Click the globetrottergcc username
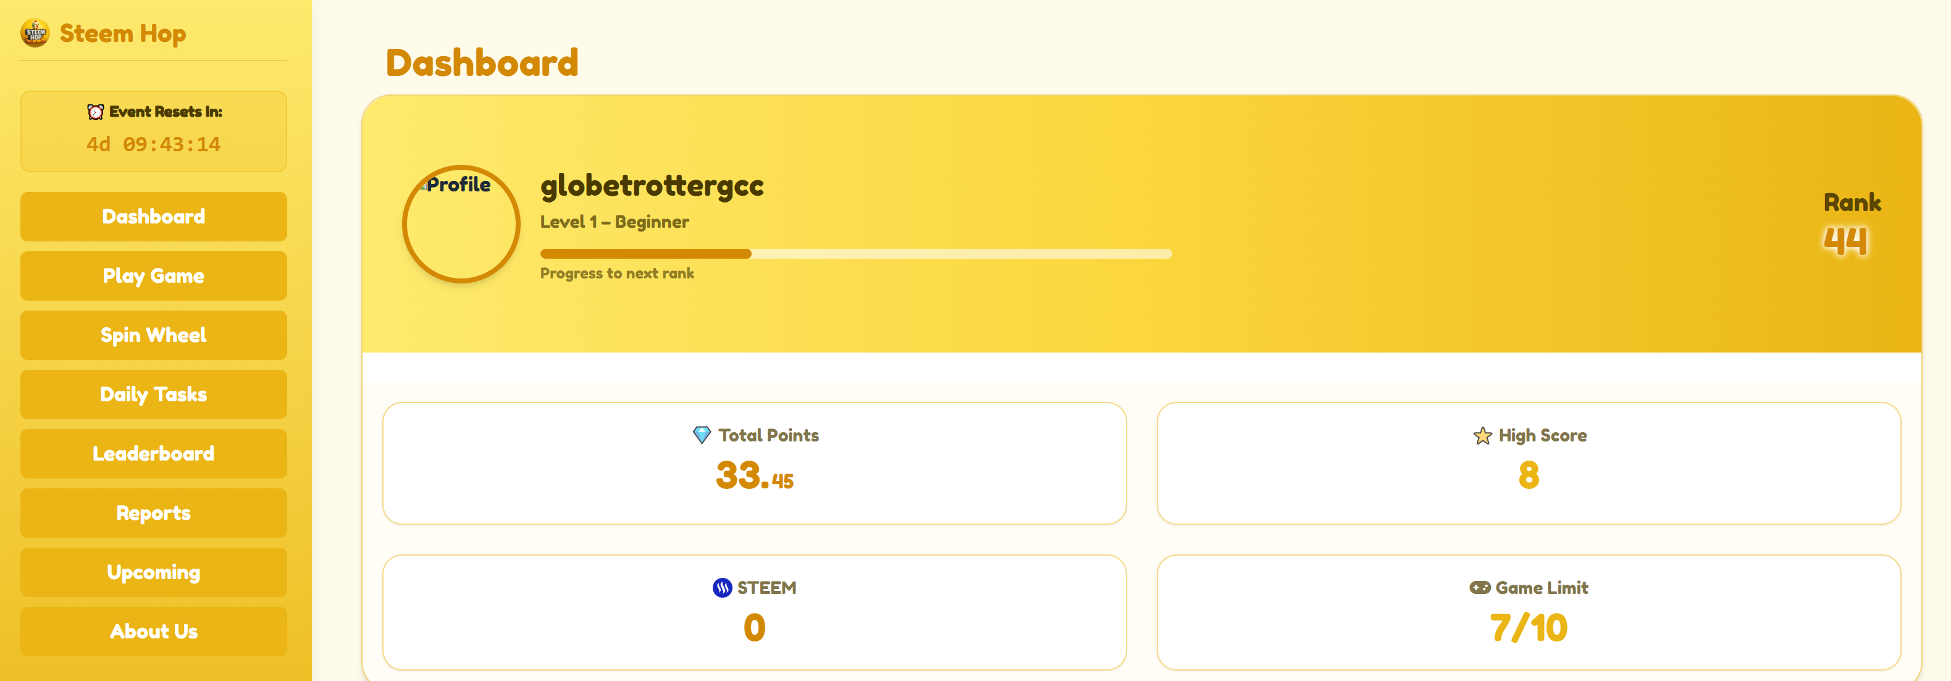This screenshot has height=681, width=1951. click(x=652, y=186)
